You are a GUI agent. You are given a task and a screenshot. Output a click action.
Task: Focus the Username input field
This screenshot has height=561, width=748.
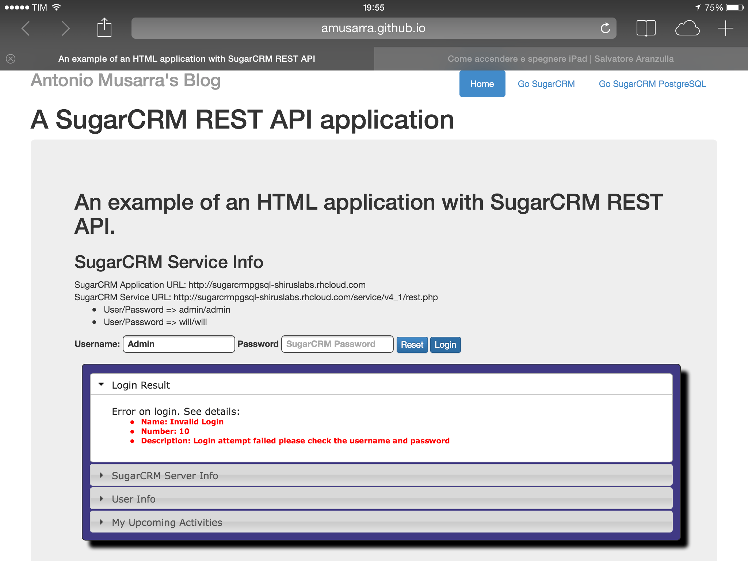[x=179, y=344]
